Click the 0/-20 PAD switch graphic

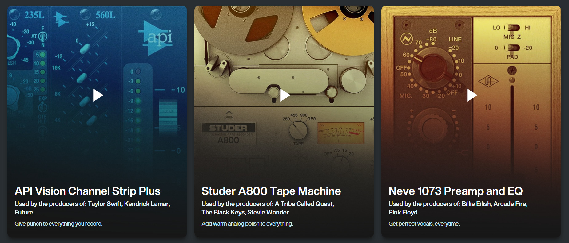pos(512,48)
